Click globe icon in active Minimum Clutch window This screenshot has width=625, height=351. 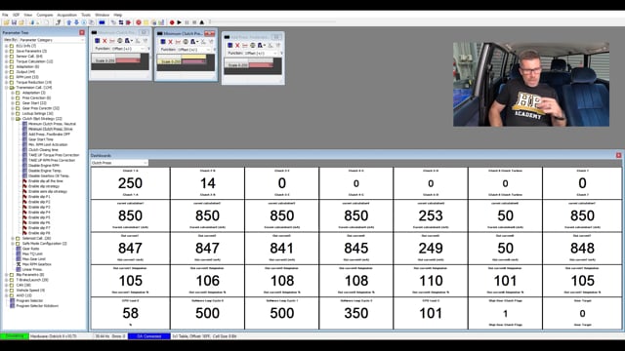click(186, 41)
